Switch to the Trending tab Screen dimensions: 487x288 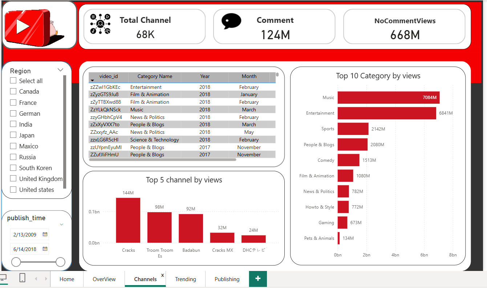(x=185, y=279)
